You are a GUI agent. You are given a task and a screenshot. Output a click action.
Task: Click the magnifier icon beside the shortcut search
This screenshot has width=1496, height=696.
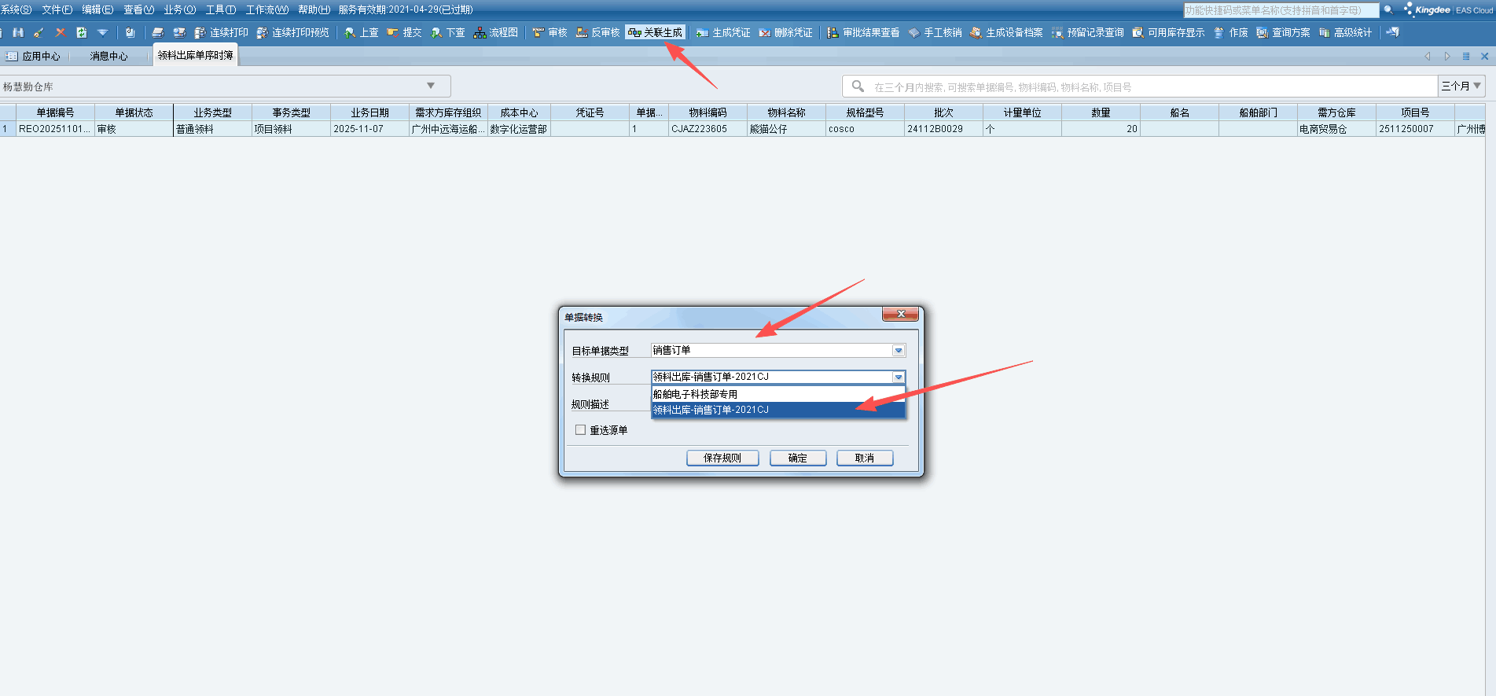[1388, 10]
